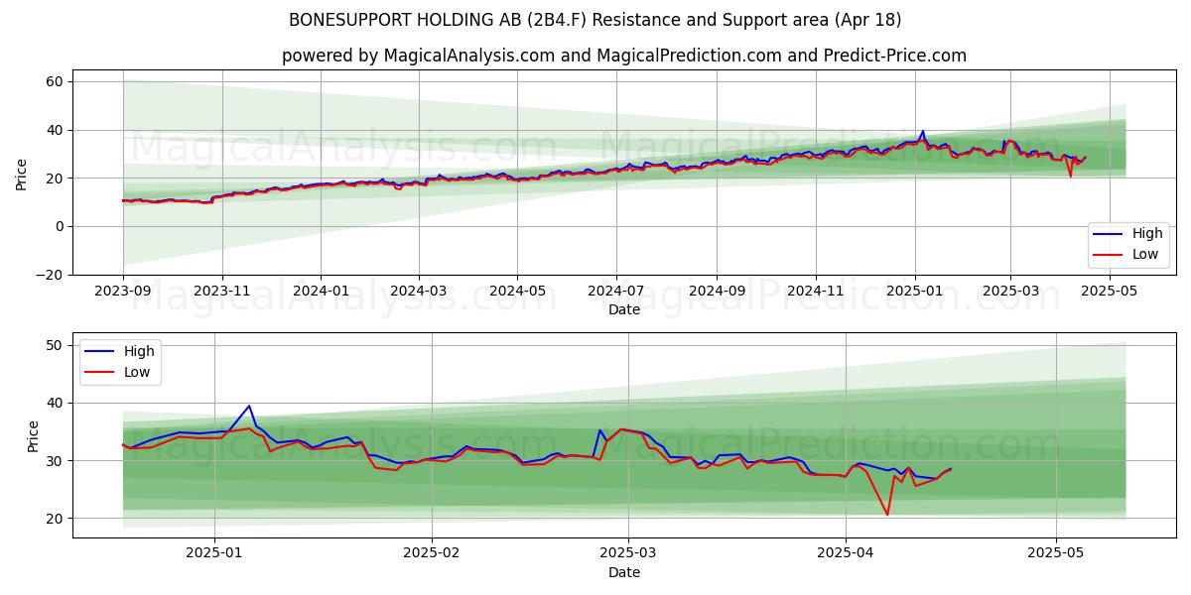This screenshot has width=1191, height=595.
Task: Click the 2024-09 tick label on the top chart
Action: pyautogui.click(x=716, y=293)
